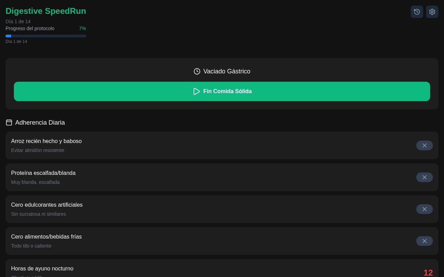Click the Muy blanda, escalfada subtitle
This screenshot has width=444, height=277.
pyautogui.click(x=35, y=182)
